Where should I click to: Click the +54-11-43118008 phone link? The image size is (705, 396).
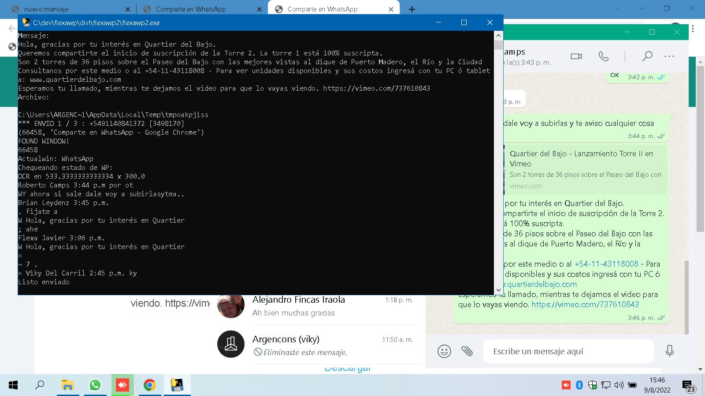606,264
